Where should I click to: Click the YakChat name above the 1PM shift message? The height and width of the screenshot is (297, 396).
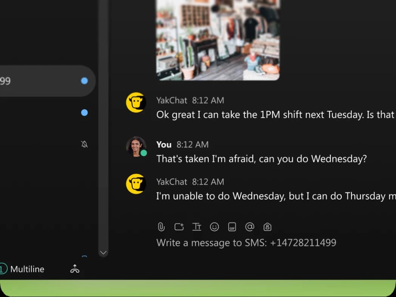[172, 100]
